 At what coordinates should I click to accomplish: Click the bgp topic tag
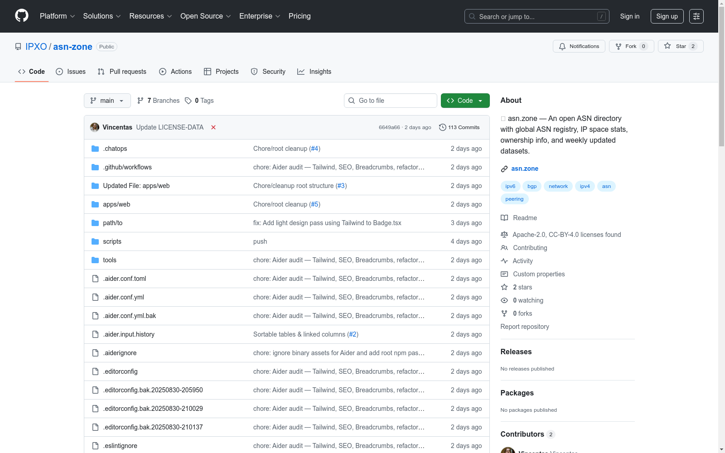pos(532,186)
